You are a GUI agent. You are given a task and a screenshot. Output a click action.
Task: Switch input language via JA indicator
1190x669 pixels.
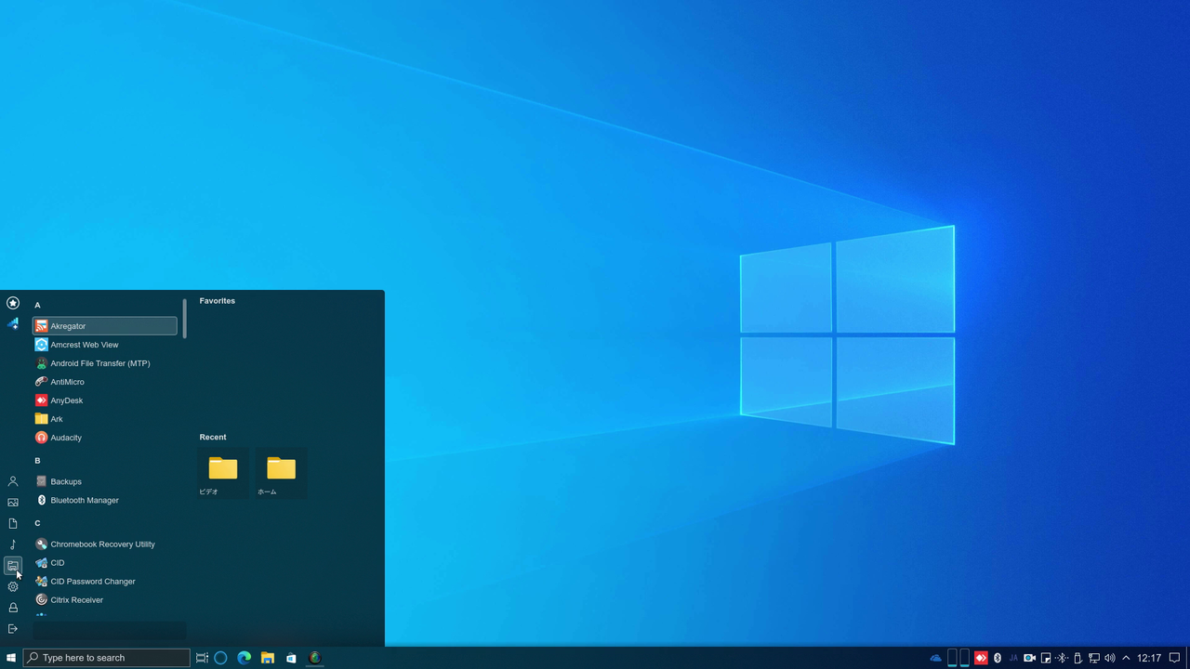[x=1013, y=658]
